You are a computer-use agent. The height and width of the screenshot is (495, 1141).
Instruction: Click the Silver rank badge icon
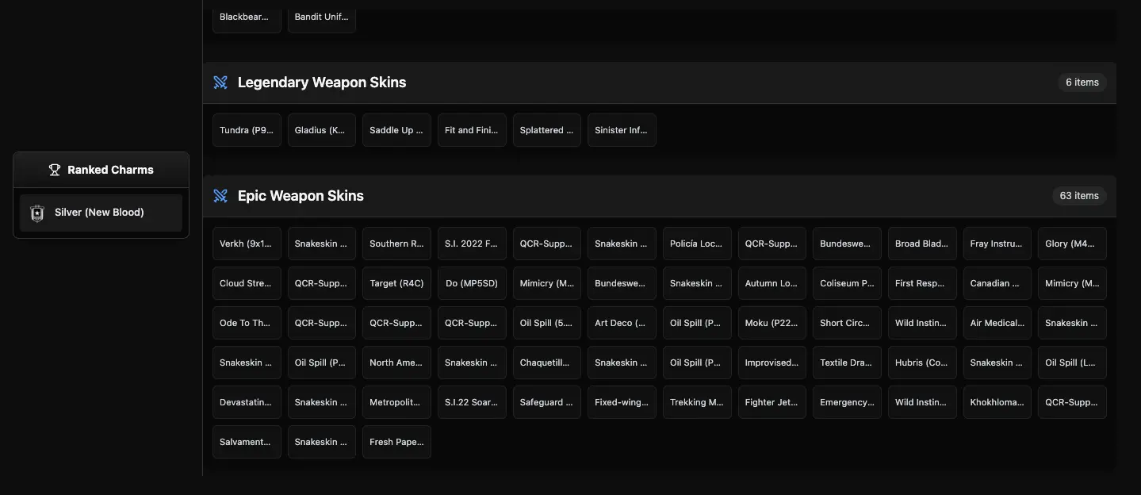pyautogui.click(x=36, y=213)
